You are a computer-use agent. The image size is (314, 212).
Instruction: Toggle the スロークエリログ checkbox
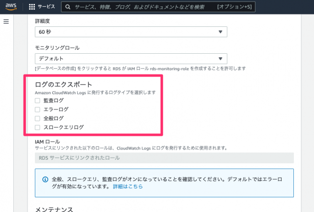37,127
